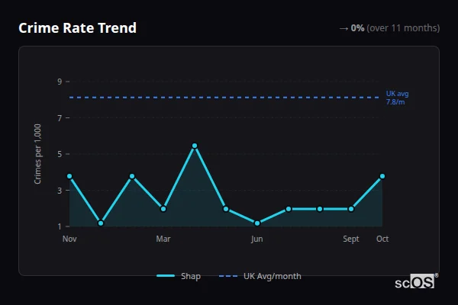Click the y-axis value 9

point(60,82)
